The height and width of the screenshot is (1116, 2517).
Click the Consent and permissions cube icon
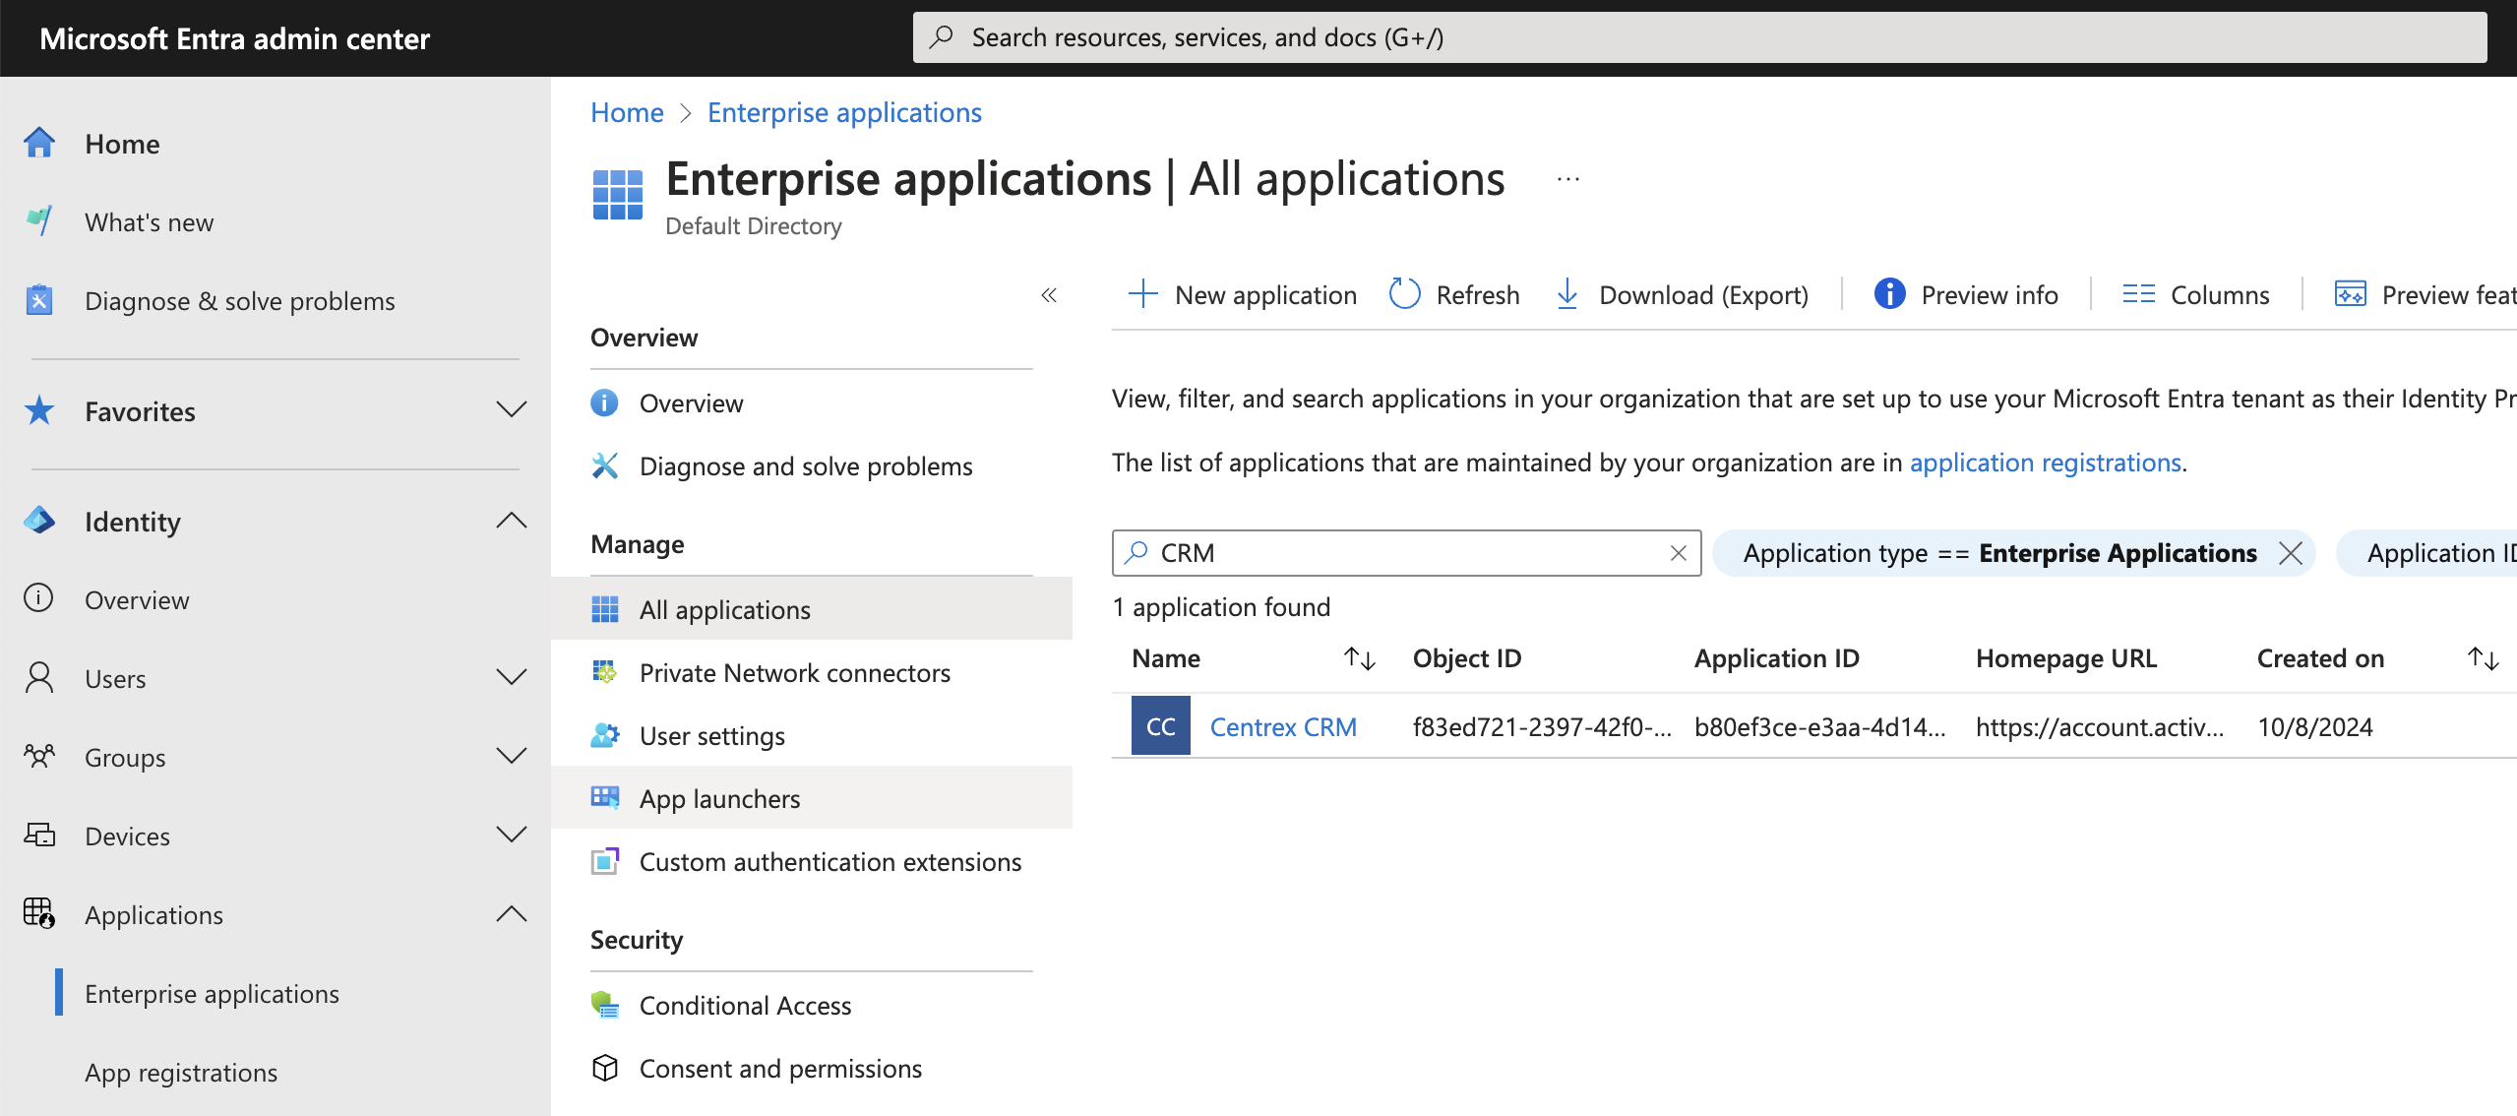(605, 1068)
